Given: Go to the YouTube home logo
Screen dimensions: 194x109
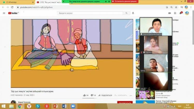Looking at the screenshot, I should [13, 13].
